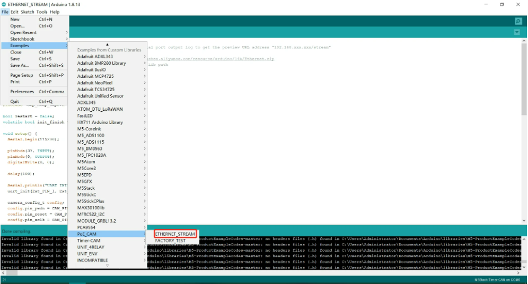The height and width of the screenshot is (284, 528).
Task: Expand MODULE_GRBL13.2 examples
Action: click(x=108, y=221)
